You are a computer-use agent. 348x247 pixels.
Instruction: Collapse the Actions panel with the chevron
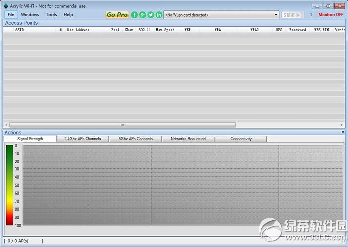pos(343,132)
